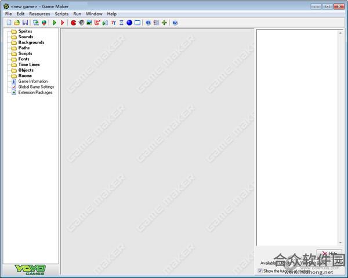The width and height of the screenshot is (348, 278).
Task: Click tutorial panel scrollbar up arrow
Action: coord(340,33)
